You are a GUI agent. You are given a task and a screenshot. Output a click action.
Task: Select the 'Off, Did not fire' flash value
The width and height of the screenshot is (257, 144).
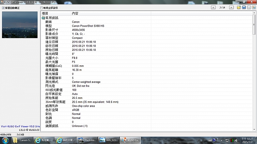click(x=81, y=86)
